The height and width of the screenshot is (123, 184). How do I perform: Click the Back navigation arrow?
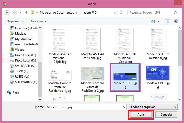coord(7,12)
